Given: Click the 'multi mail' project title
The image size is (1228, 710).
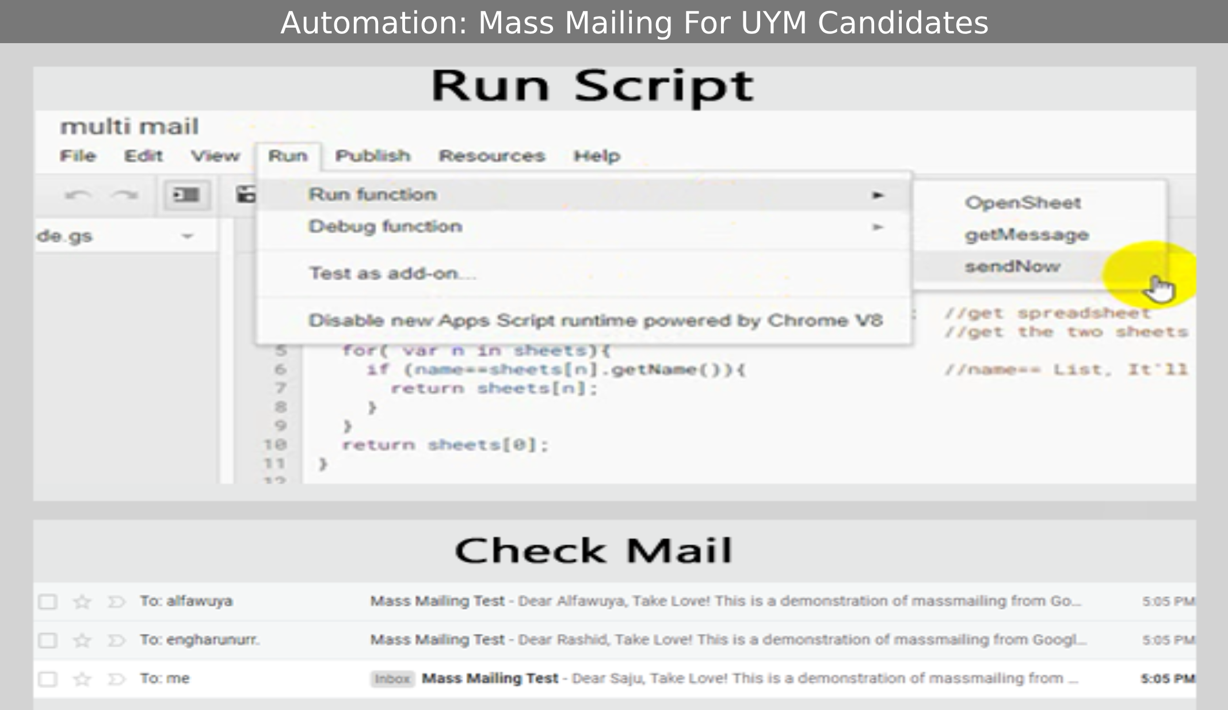Looking at the screenshot, I should click(129, 127).
